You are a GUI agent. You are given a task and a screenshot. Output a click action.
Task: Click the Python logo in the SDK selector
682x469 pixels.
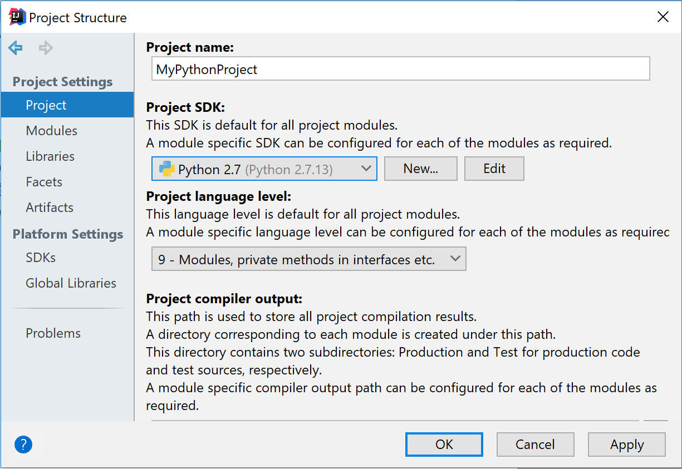(x=167, y=169)
